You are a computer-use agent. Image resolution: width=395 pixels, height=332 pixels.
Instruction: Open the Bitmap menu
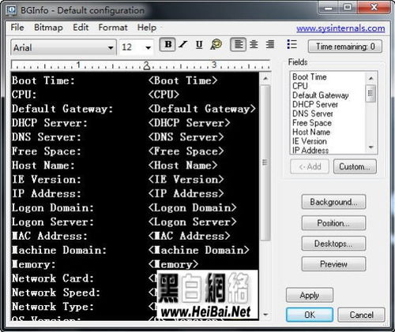click(48, 28)
